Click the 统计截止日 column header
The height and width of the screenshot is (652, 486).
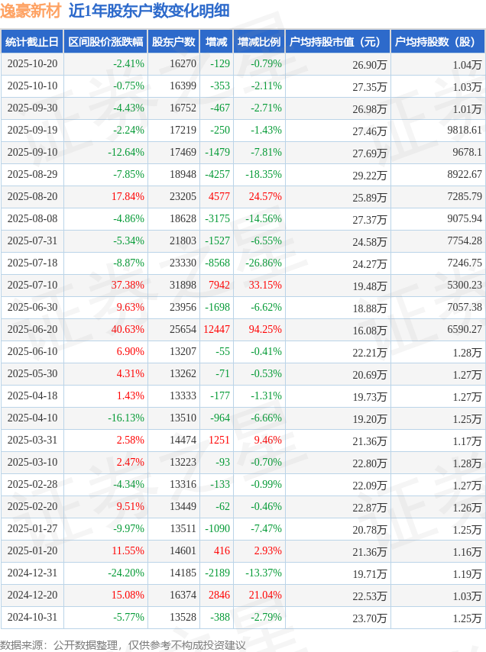click(32, 42)
